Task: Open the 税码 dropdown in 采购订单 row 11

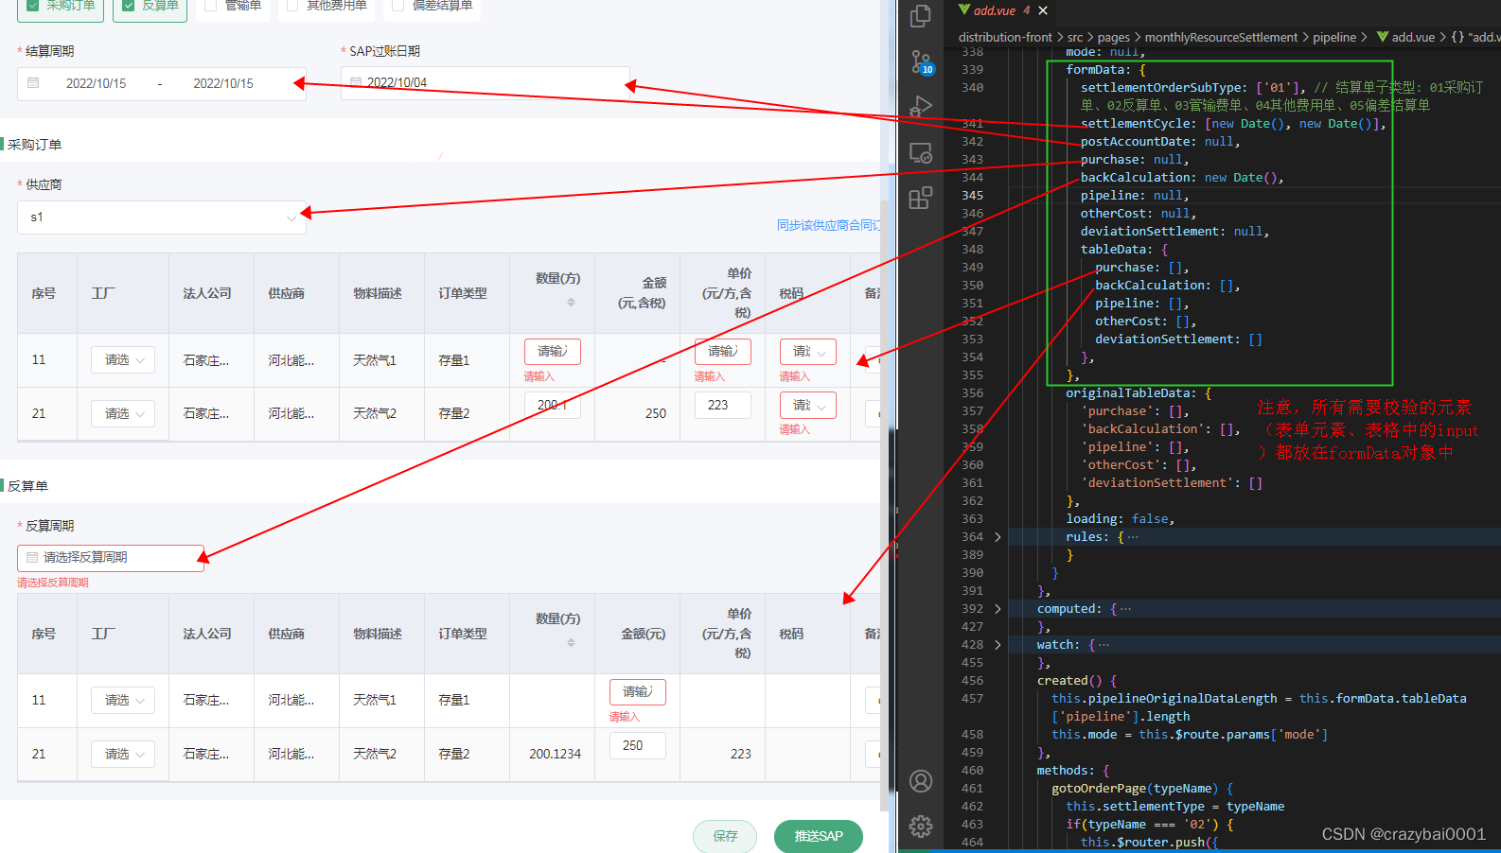Action: [x=808, y=352]
